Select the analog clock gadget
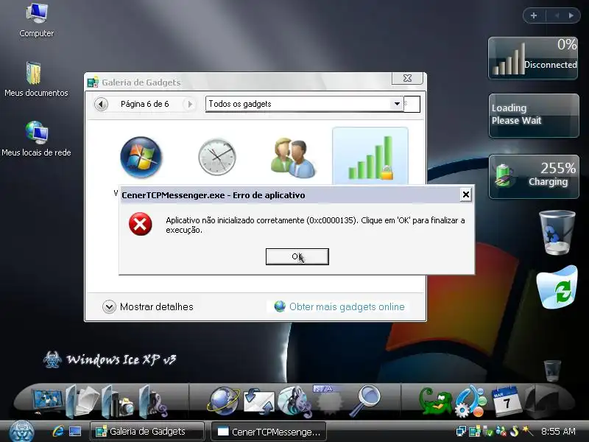589x442 pixels. [x=217, y=157]
